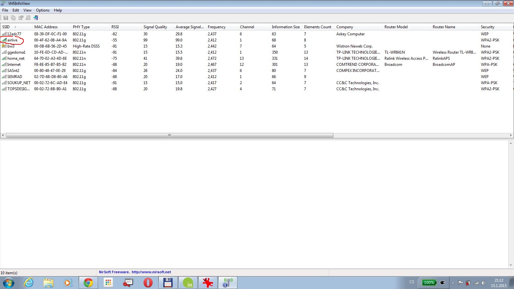Viewport: 514px width, 289px height.
Task: Open Windows Media Player from taskbar
Action: coord(68,283)
